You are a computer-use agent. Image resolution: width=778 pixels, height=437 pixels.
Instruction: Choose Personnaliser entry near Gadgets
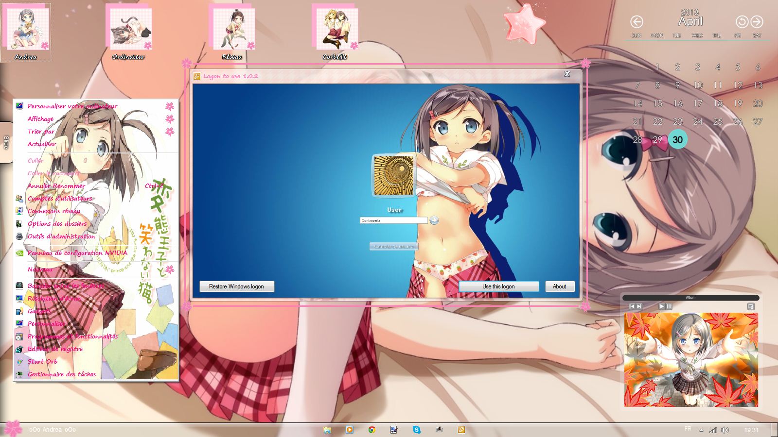tap(96, 323)
